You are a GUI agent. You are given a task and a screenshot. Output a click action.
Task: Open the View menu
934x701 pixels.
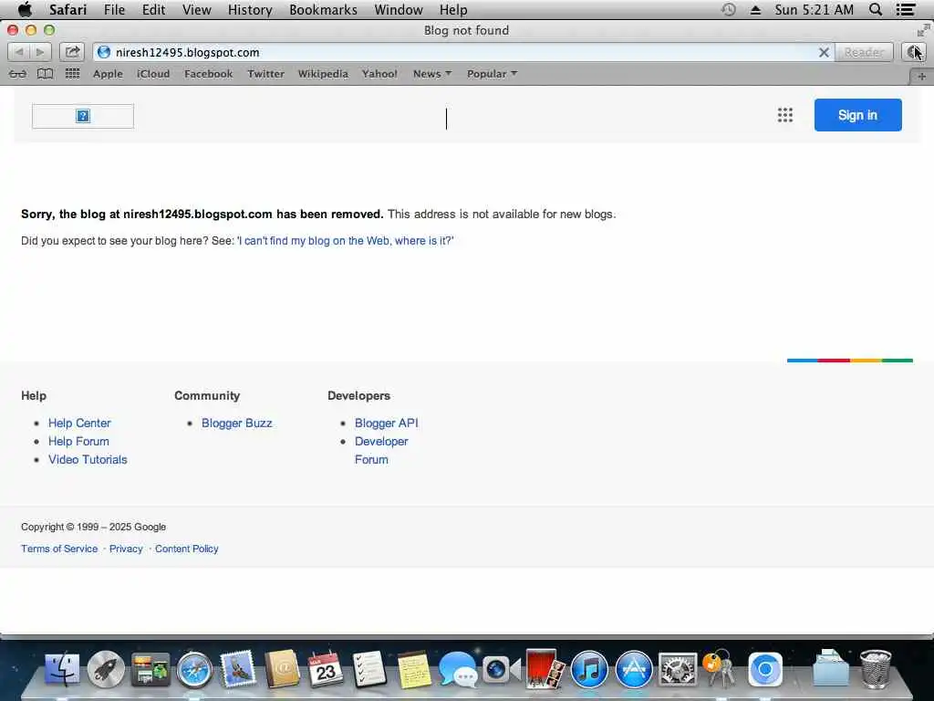[x=197, y=9]
